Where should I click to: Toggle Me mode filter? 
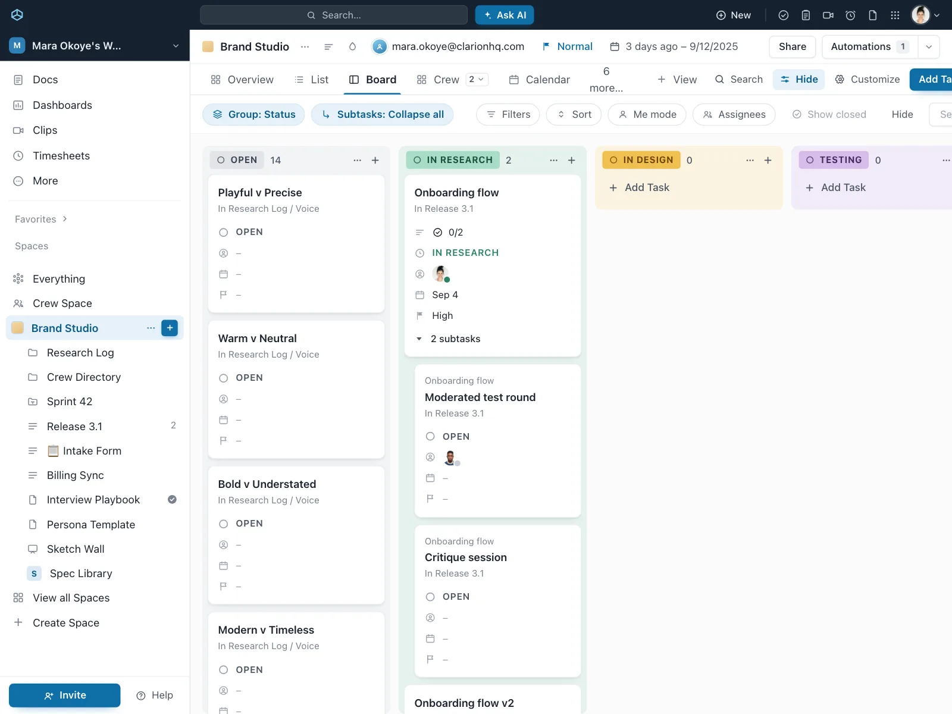tap(647, 114)
